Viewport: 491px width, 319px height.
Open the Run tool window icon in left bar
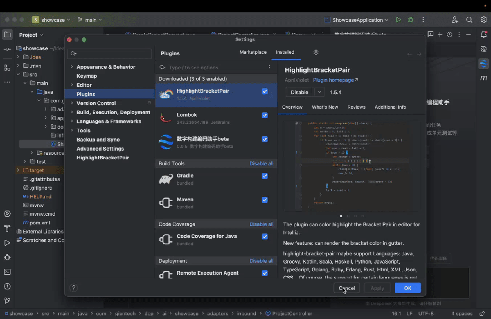tap(7, 243)
